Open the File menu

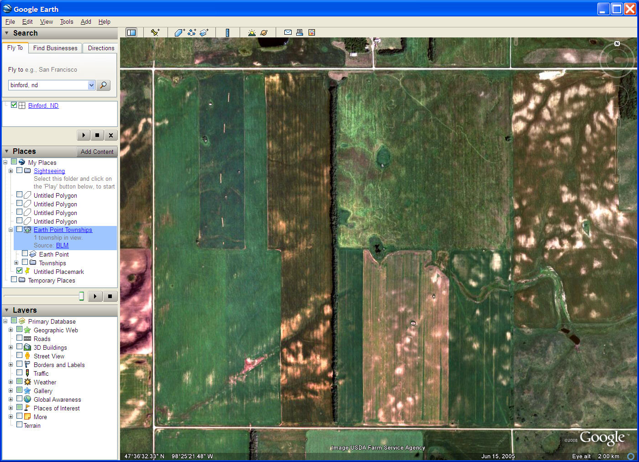point(10,21)
